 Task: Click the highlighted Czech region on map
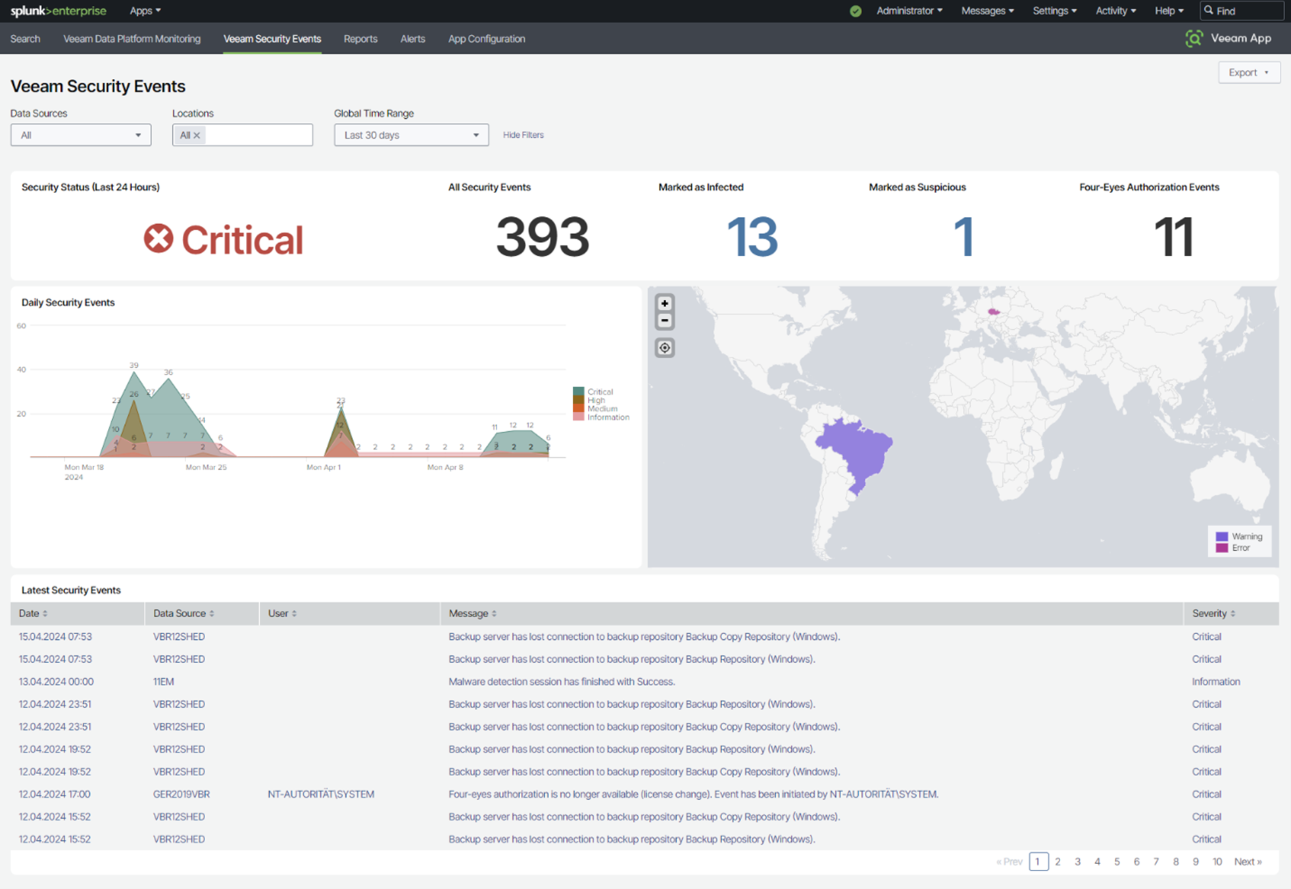(x=994, y=312)
